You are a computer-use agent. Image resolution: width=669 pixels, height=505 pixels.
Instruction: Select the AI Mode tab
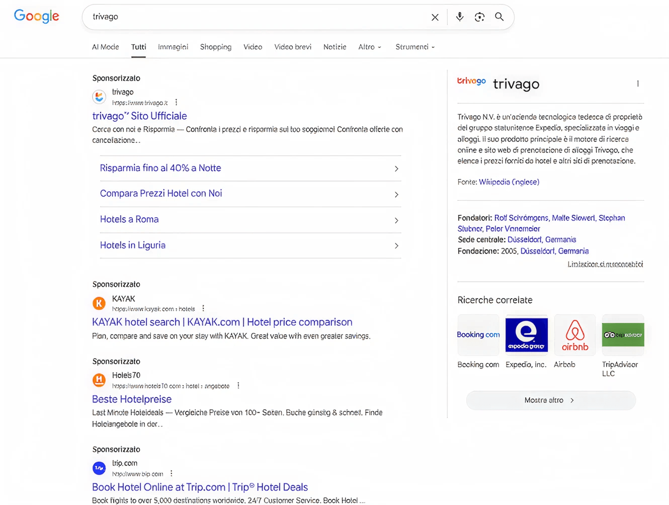point(105,47)
